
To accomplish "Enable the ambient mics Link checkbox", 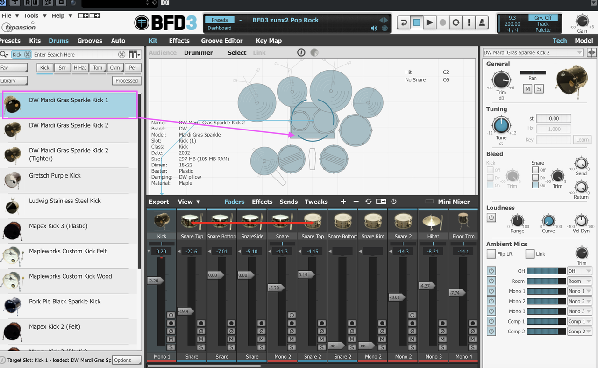I will tap(530, 253).
